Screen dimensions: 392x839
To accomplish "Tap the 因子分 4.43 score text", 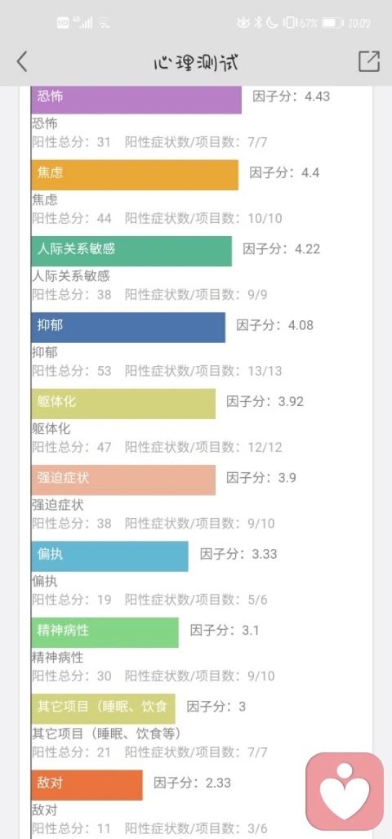I will pyautogui.click(x=292, y=97).
